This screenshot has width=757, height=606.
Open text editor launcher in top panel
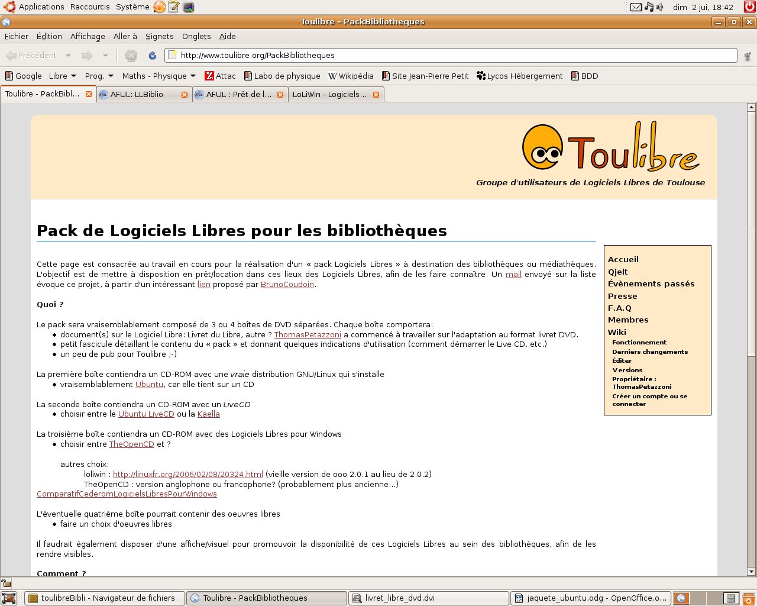pos(174,7)
